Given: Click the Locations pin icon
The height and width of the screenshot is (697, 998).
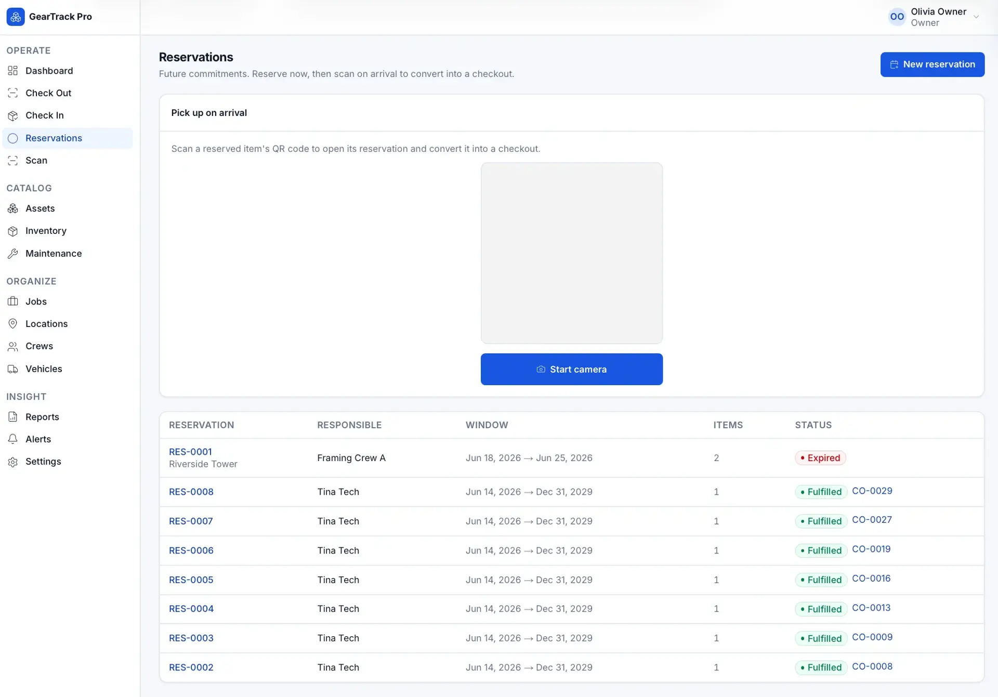Looking at the screenshot, I should click(13, 324).
